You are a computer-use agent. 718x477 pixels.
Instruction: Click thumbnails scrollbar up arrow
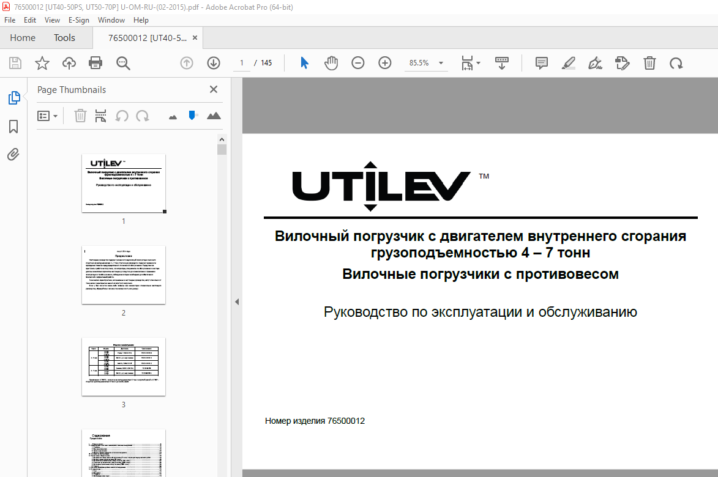pos(222,139)
